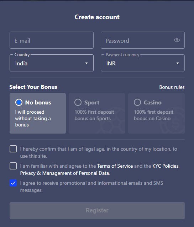The height and width of the screenshot is (227, 194).
Task: Uncheck promotional emails and SMS checkbox
Action: click(13, 183)
